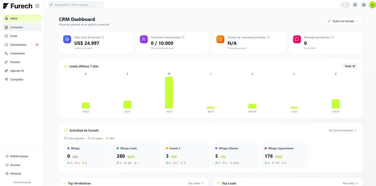376x186 pixels.
Task: Click the branch icon for Funnels
Action: point(6,62)
